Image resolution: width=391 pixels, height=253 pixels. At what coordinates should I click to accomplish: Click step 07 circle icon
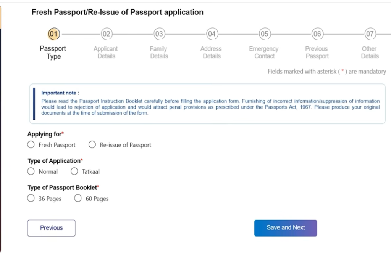[x=370, y=34]
